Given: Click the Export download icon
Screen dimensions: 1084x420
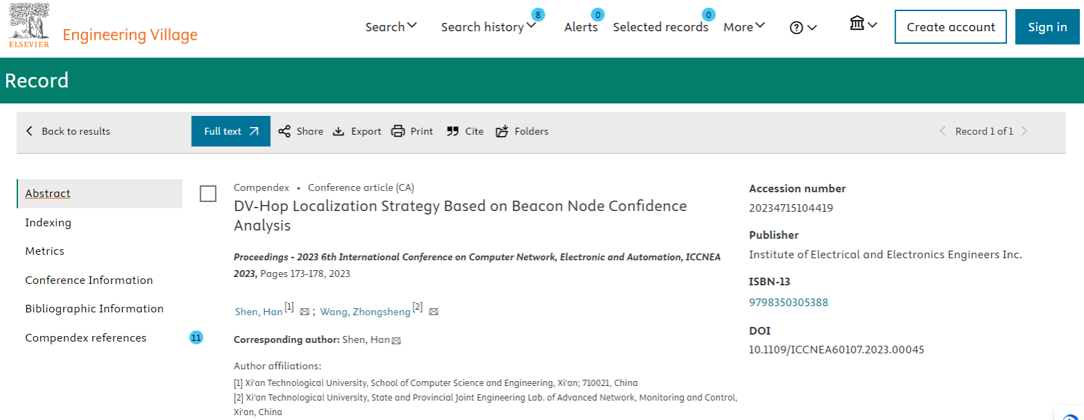Looking at the screenshot, I should [x=339, y=131].
